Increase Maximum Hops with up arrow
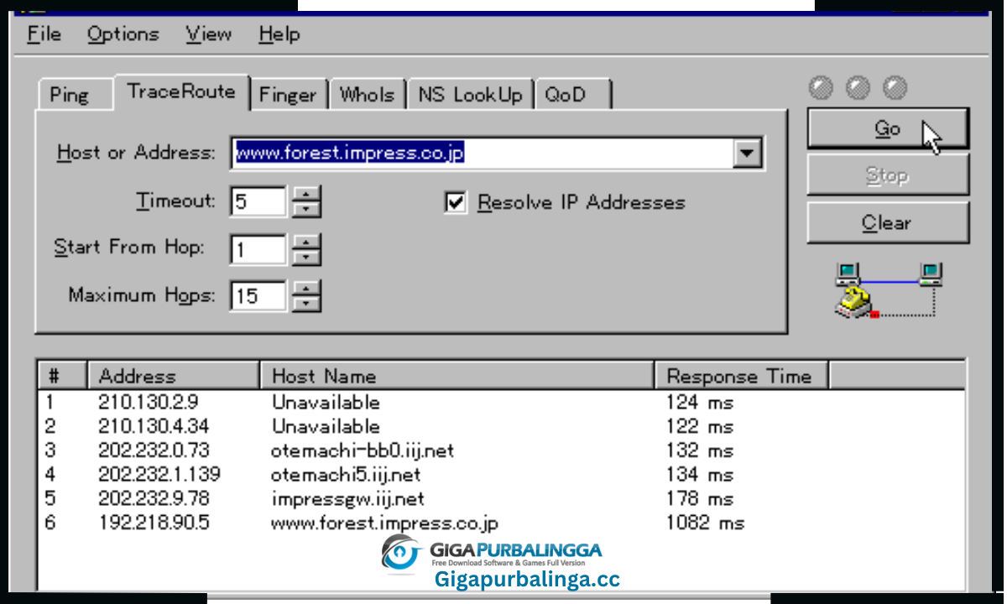The image size is (1007, 604). point(306,289)
